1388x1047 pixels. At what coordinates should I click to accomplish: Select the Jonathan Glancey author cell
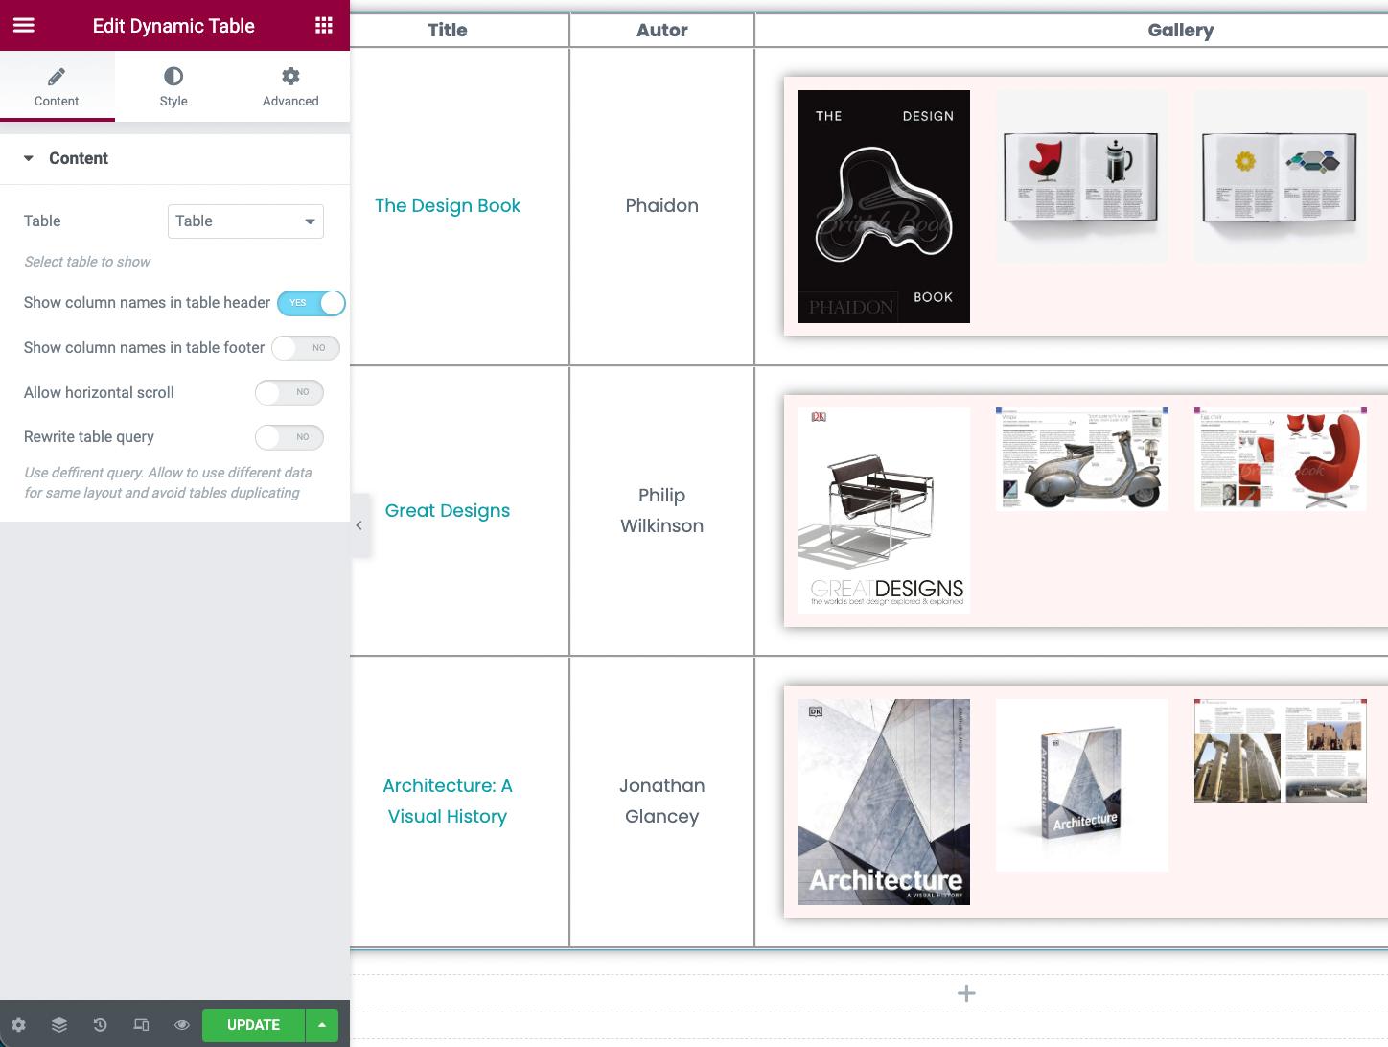point(662,801)
